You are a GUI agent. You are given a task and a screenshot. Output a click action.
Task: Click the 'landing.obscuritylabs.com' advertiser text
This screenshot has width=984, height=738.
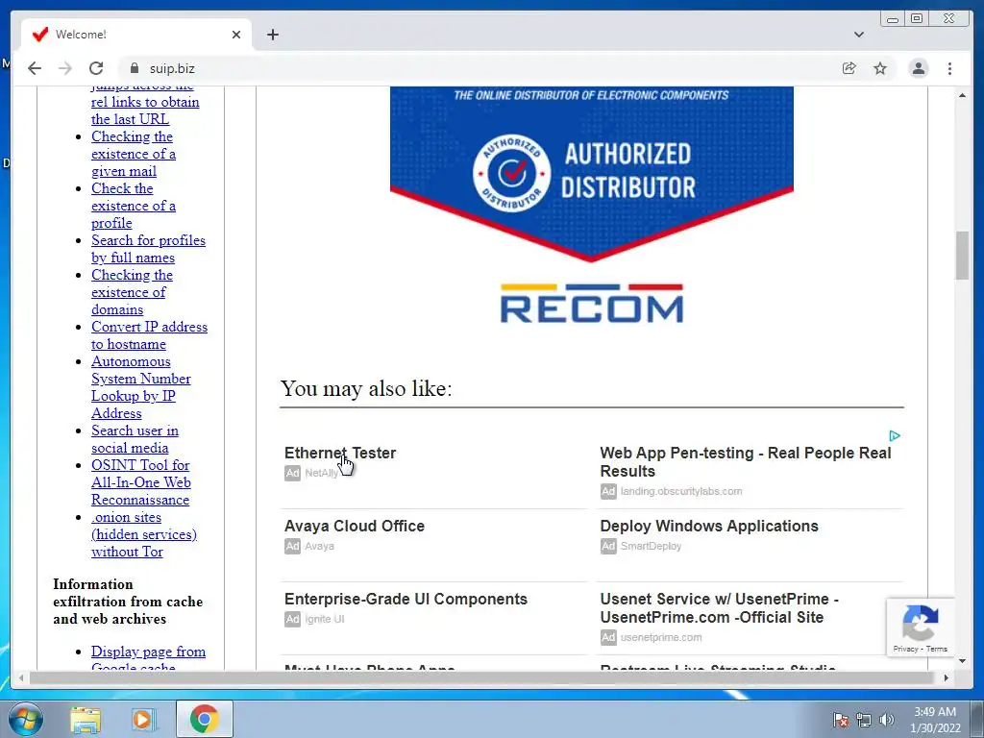coord(681,491)
